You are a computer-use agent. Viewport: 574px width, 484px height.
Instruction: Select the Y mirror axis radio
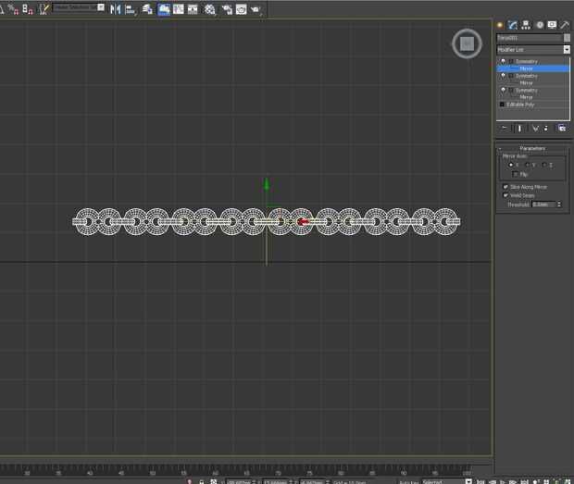coord(528,165)
